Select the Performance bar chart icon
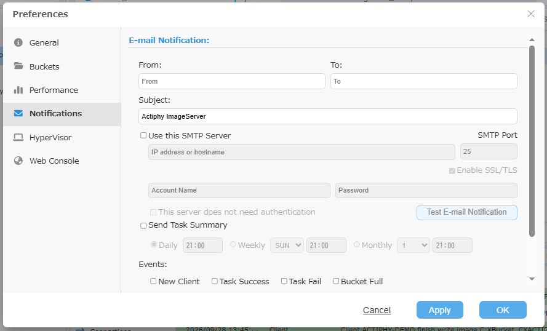 click(x=18, y=90)
